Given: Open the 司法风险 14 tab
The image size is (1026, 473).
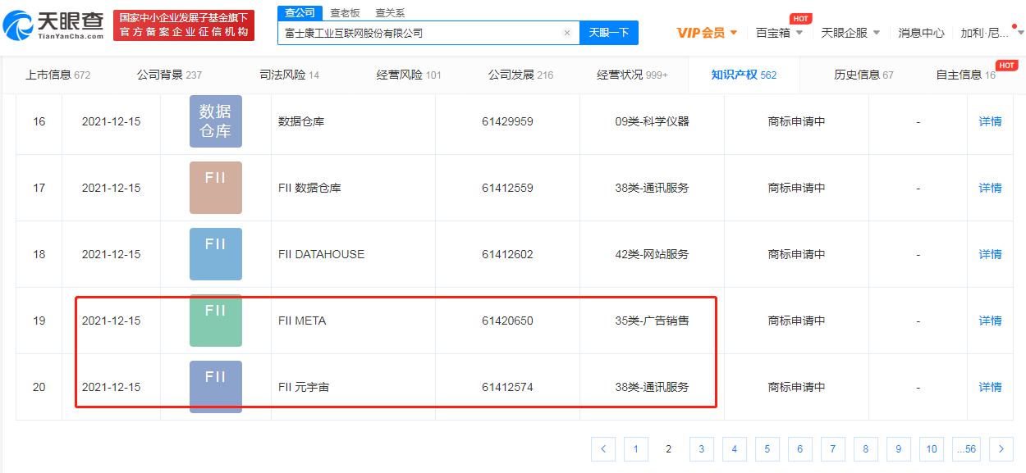Looking at the screenshot, I should point(290,75).
